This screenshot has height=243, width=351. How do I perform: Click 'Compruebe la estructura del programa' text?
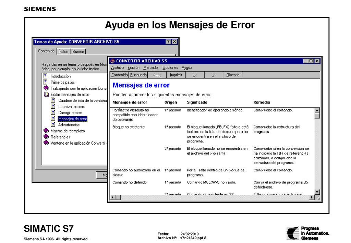[x=277, y=129]
